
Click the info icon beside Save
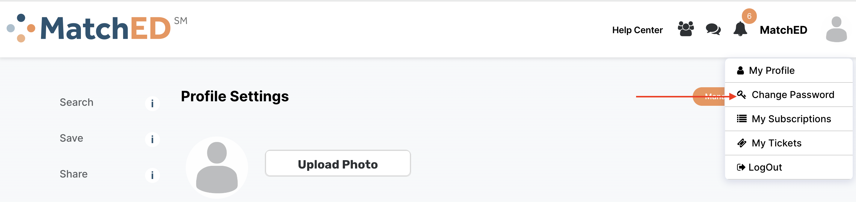(x=152, y=140)
